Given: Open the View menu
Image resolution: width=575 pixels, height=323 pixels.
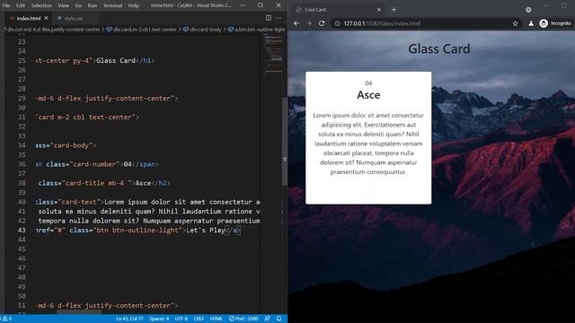Looking at the screenshot, I should coord(63,5).
